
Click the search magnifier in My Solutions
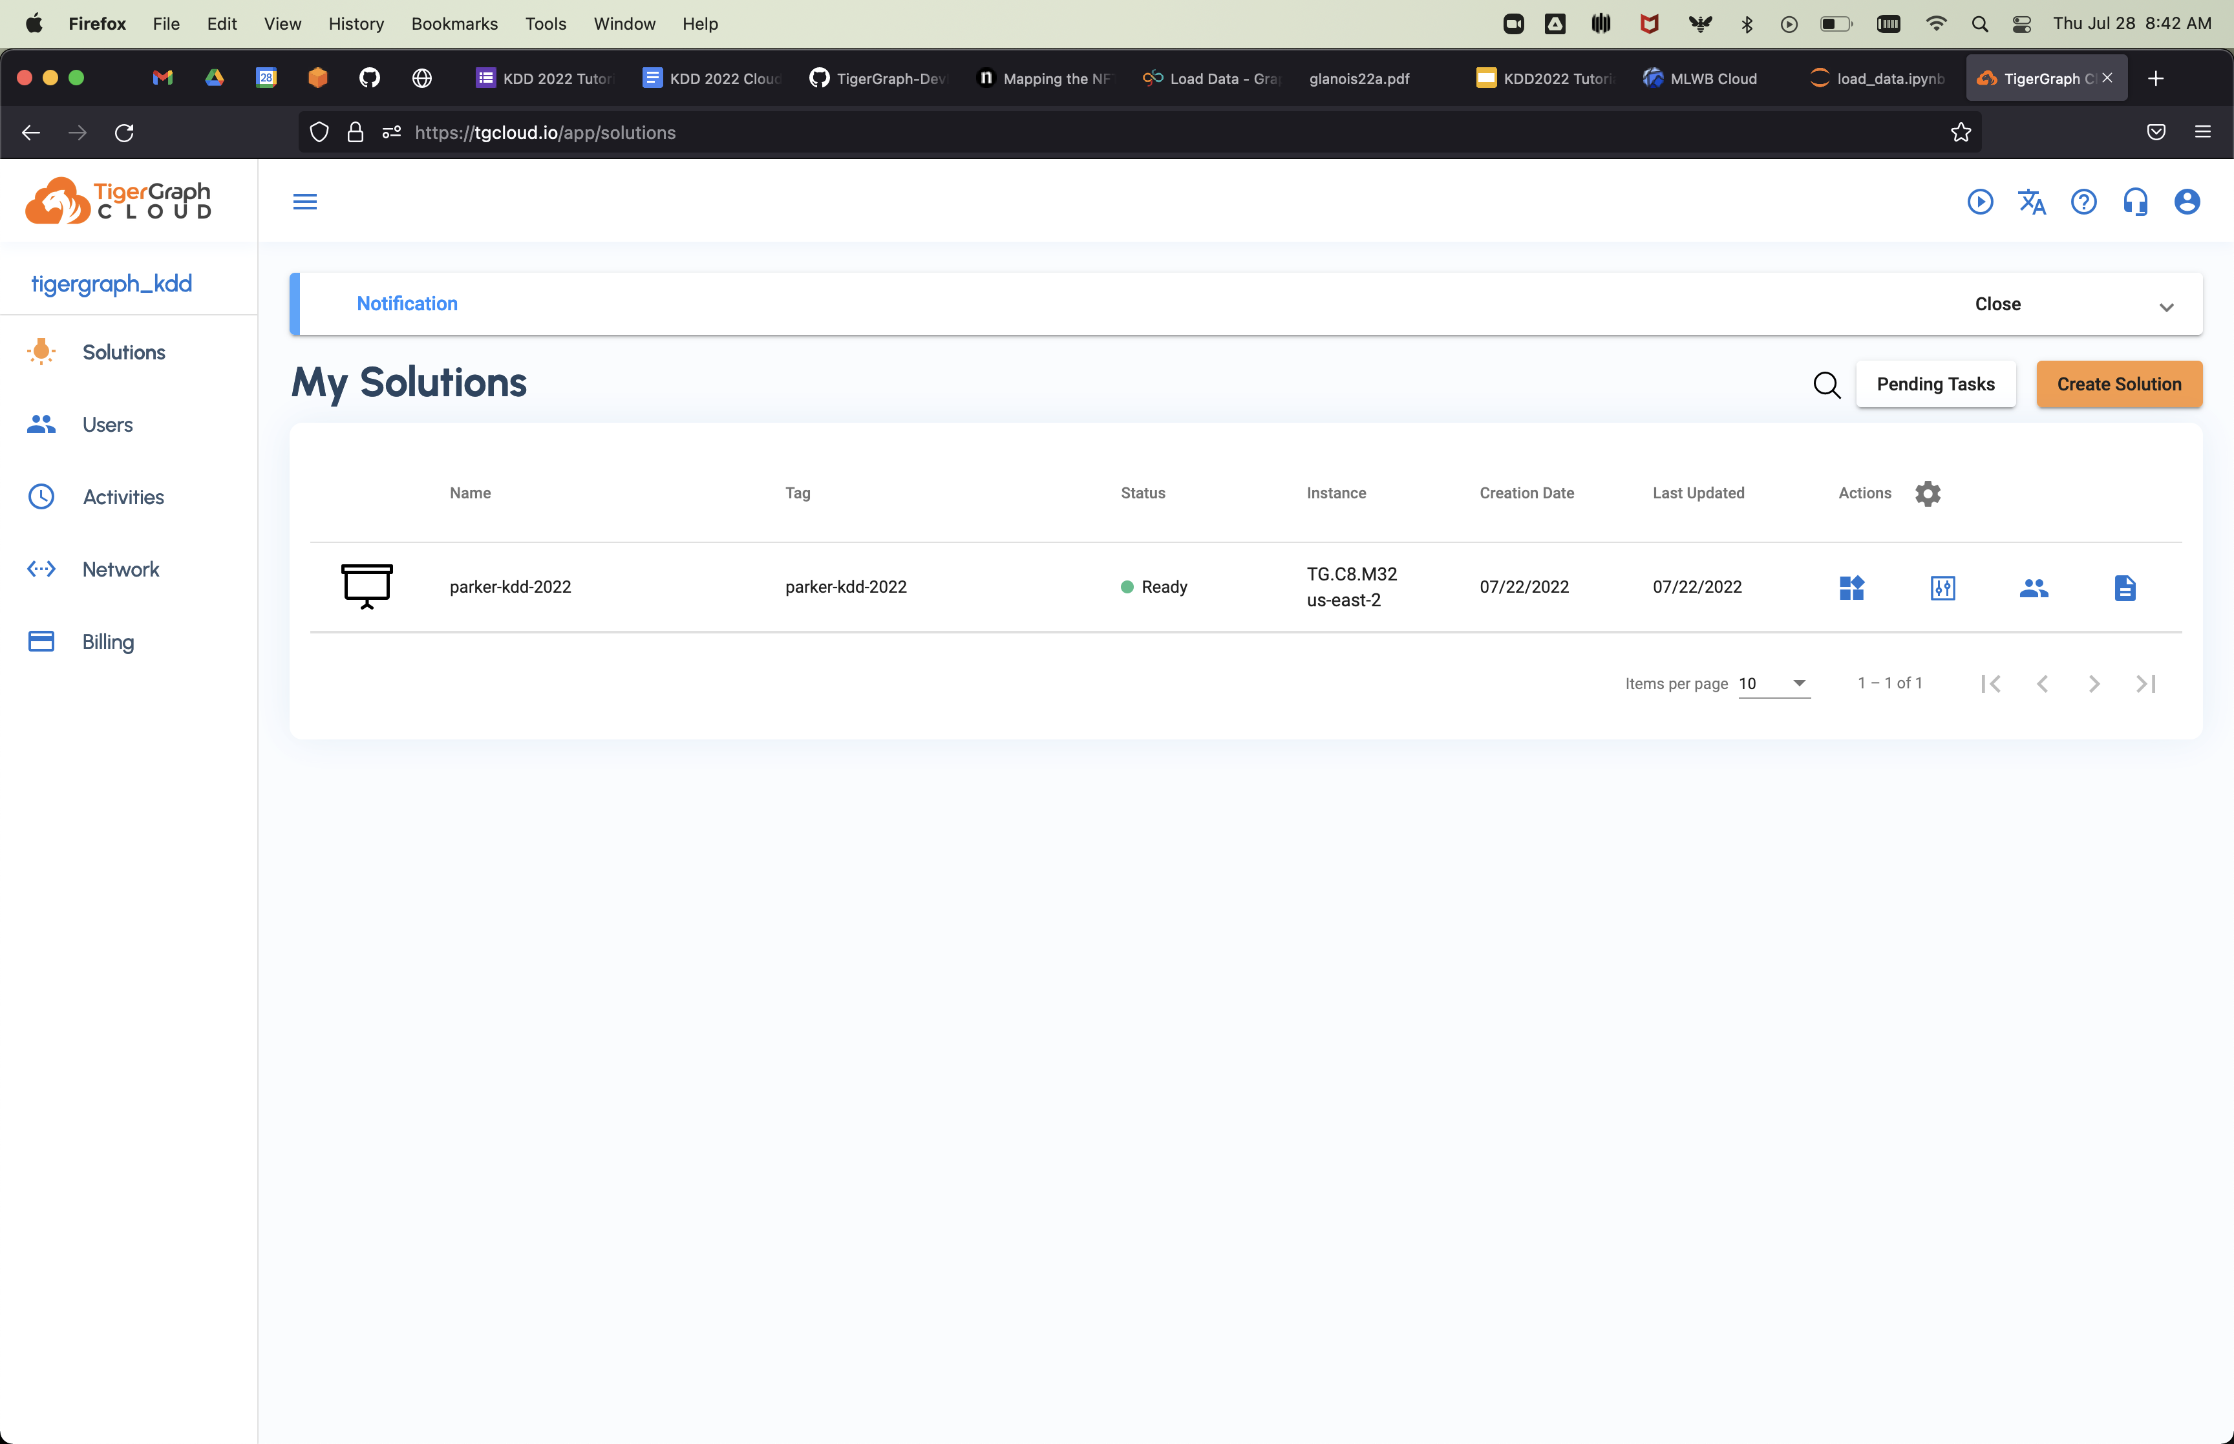pos(1826,385)
